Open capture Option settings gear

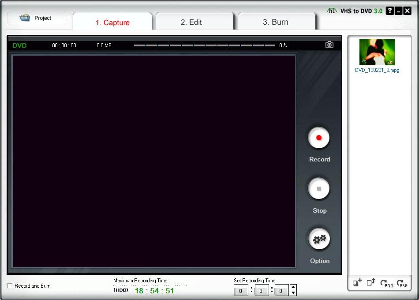[319, 239]
